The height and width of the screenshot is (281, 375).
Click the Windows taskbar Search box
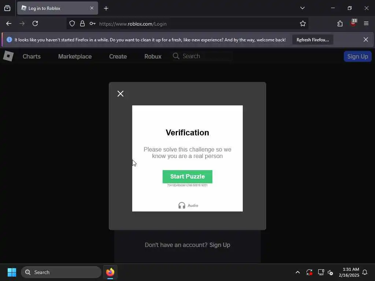(x=61, y=272)
